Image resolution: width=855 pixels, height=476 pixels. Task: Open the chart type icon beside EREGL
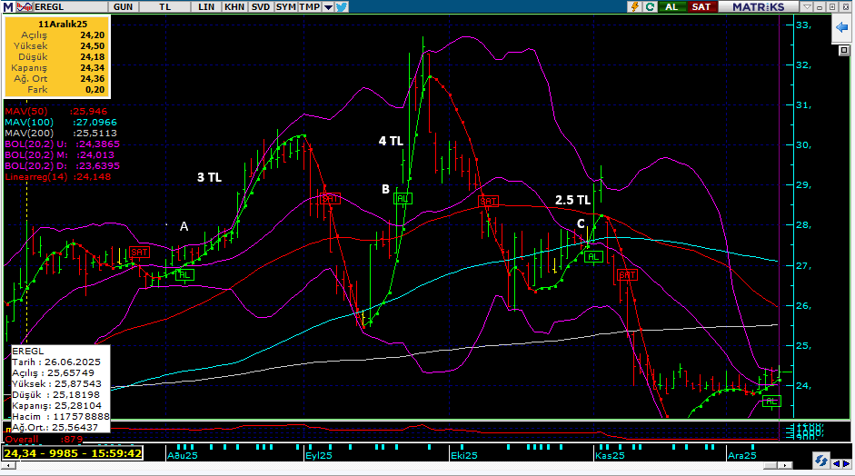(23, 6)
